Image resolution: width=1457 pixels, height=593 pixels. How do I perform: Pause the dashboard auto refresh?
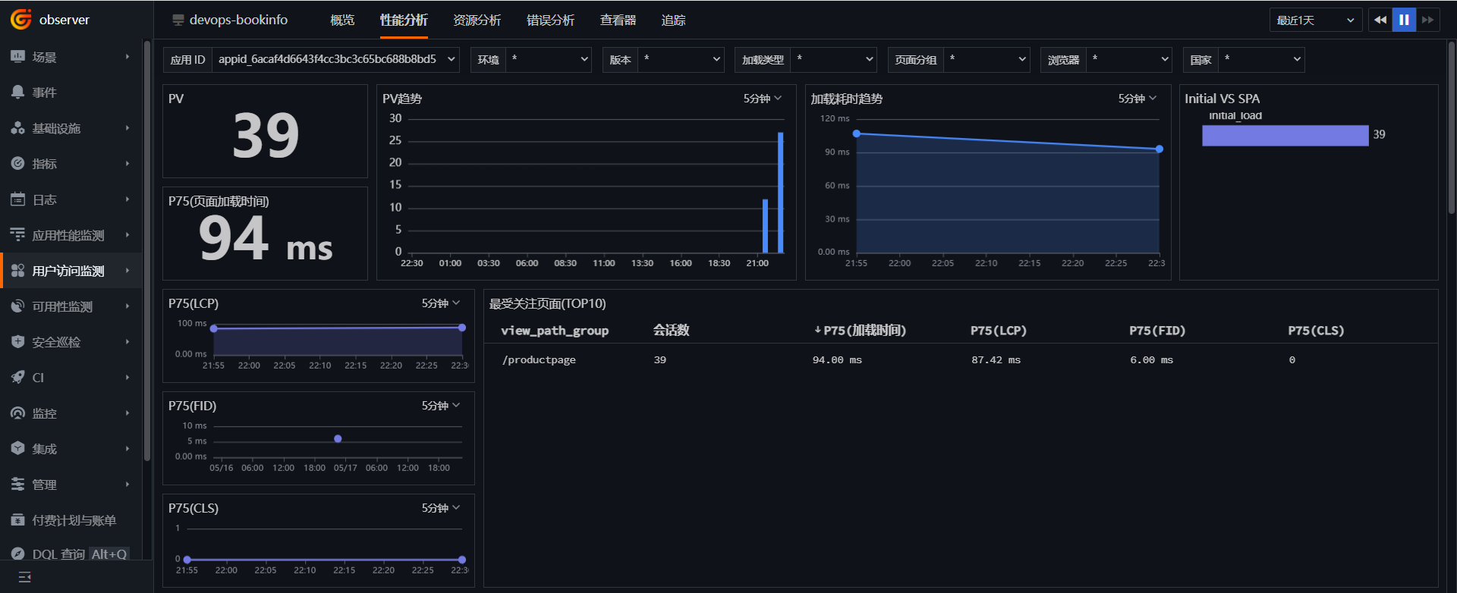[1404, 20]
